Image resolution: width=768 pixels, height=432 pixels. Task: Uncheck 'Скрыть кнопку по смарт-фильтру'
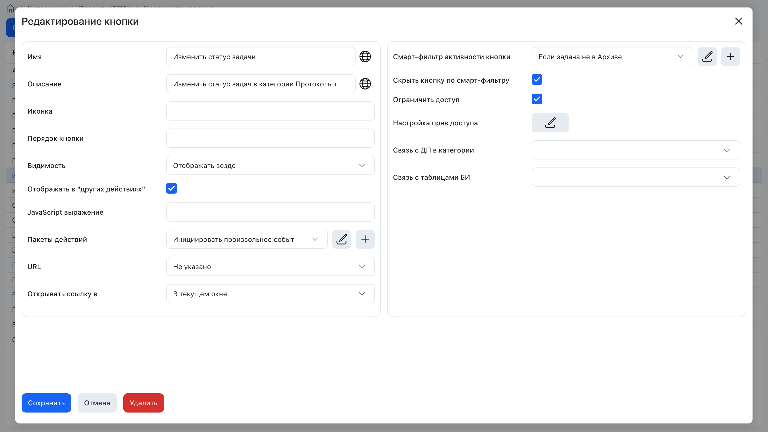point(537,80)
